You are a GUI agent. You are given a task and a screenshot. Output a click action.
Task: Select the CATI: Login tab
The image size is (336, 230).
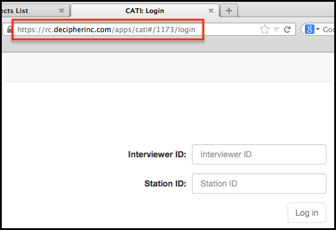click(x=145, y=11)
